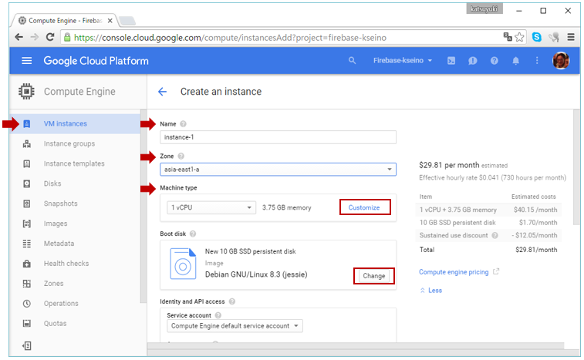Select the Compute Engine browser tab
The height and width of the screenshot is (360, 584).
coord(65,21)
